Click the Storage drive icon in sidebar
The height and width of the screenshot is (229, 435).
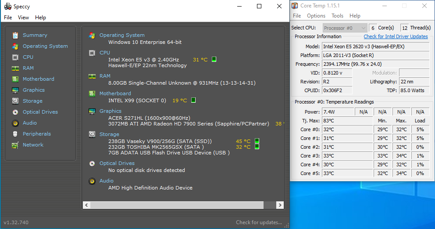(15, 101)
